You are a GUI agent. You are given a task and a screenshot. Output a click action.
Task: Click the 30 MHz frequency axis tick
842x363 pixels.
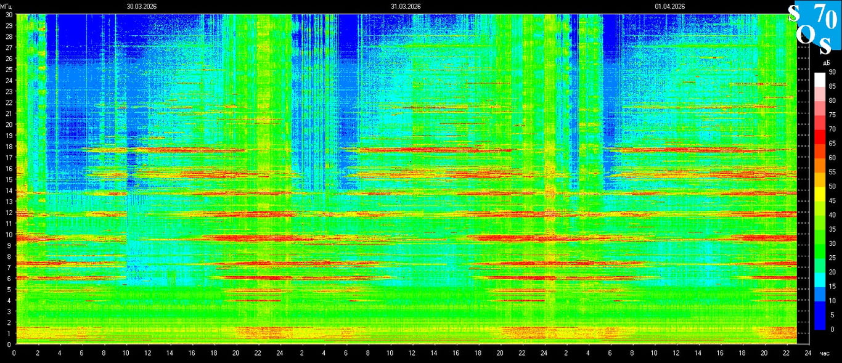[9, 14]
